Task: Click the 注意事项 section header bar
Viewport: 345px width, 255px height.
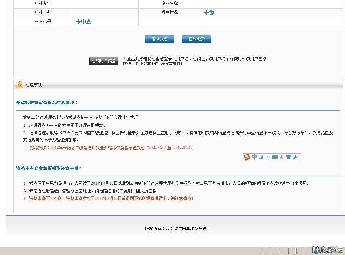Action: pos(178,85)
